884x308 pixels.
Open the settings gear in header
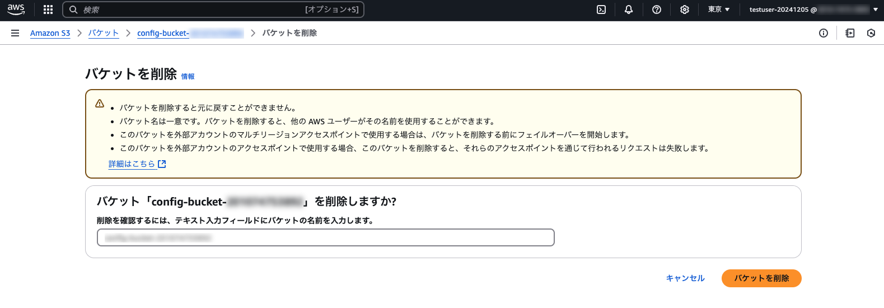click(684, 10)
